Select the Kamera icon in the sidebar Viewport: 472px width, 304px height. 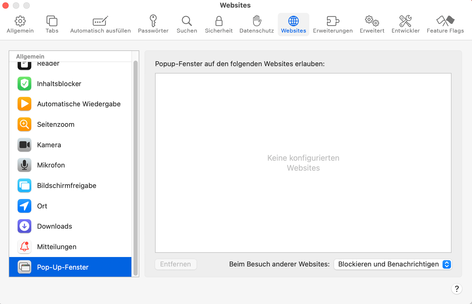pos(24,145)
